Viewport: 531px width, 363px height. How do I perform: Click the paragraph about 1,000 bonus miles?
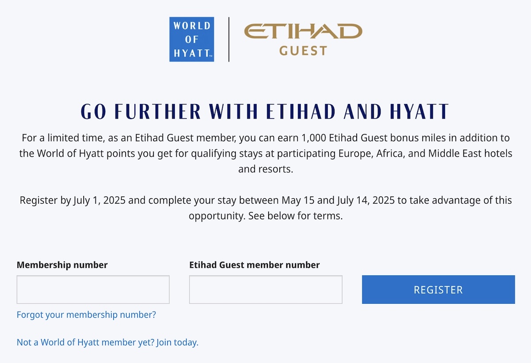(x=265, y=154)
